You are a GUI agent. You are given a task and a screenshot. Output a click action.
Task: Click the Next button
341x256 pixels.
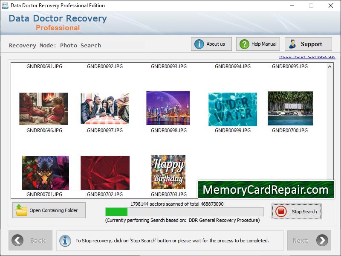tap(309, 240)
